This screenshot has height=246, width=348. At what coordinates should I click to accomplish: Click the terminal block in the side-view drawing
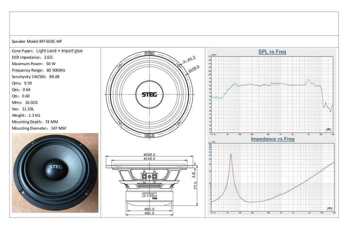(x=150, y=176)
